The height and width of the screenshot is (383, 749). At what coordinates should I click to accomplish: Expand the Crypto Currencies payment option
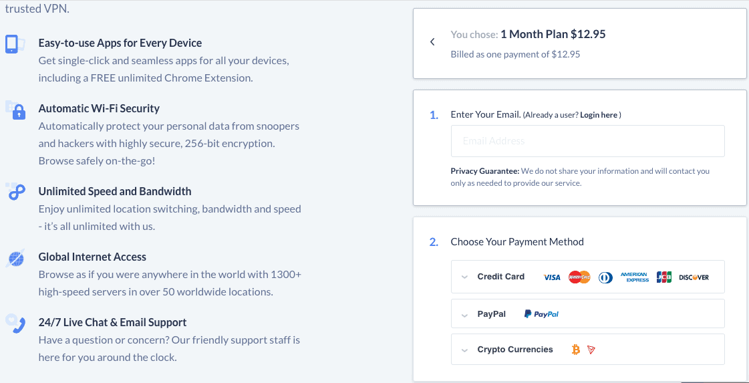coord(587,350)
